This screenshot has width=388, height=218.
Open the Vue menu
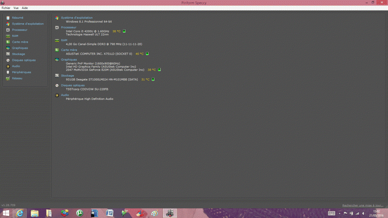pyautogui.click(x=16, y=8)
